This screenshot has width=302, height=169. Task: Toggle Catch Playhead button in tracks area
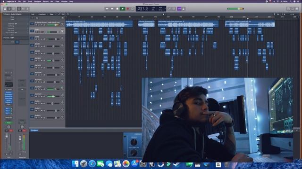point(68,15)
